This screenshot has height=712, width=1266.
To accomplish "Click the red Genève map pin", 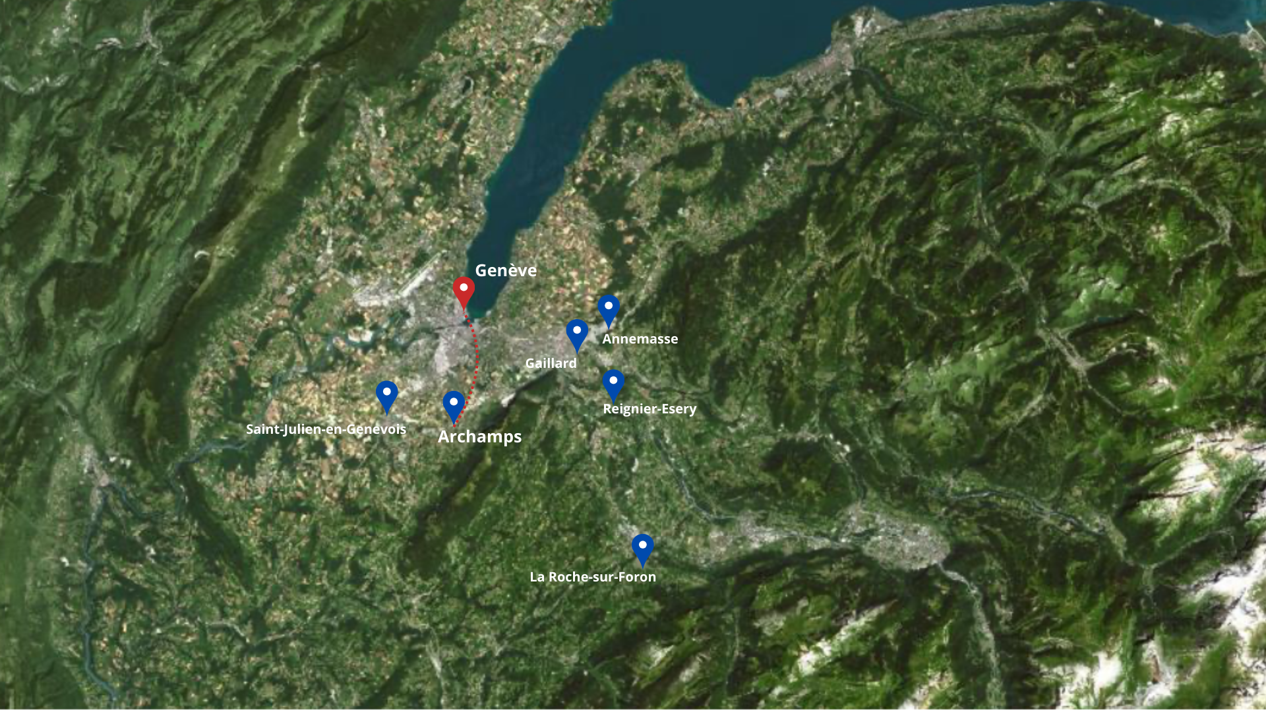I will point(464,292).
